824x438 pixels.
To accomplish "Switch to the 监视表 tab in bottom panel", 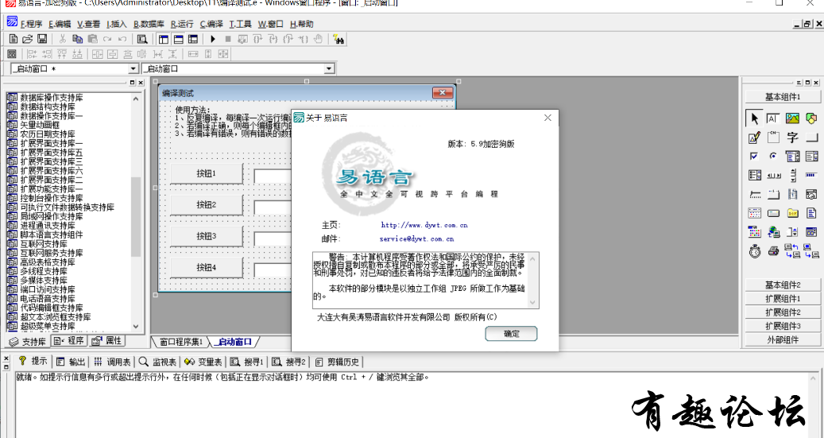I will pos(158,362).
